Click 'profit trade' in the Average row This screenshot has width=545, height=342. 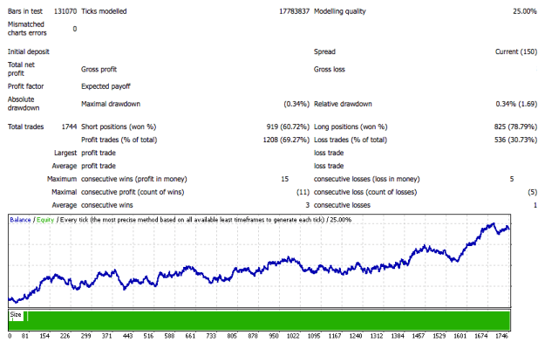pyautogui.click(x=99, y=166)
